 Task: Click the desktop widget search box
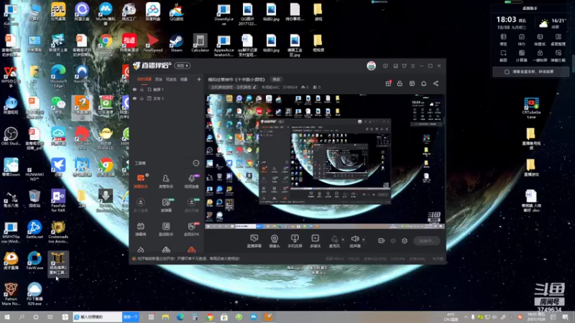tap(530, 72)
